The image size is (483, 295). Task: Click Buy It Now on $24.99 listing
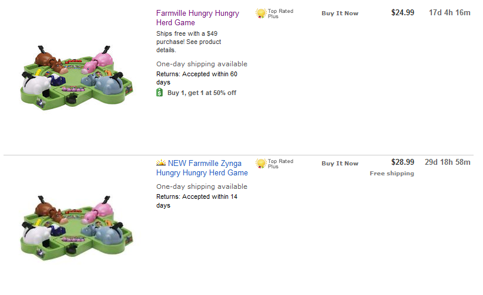pos(340,13)
